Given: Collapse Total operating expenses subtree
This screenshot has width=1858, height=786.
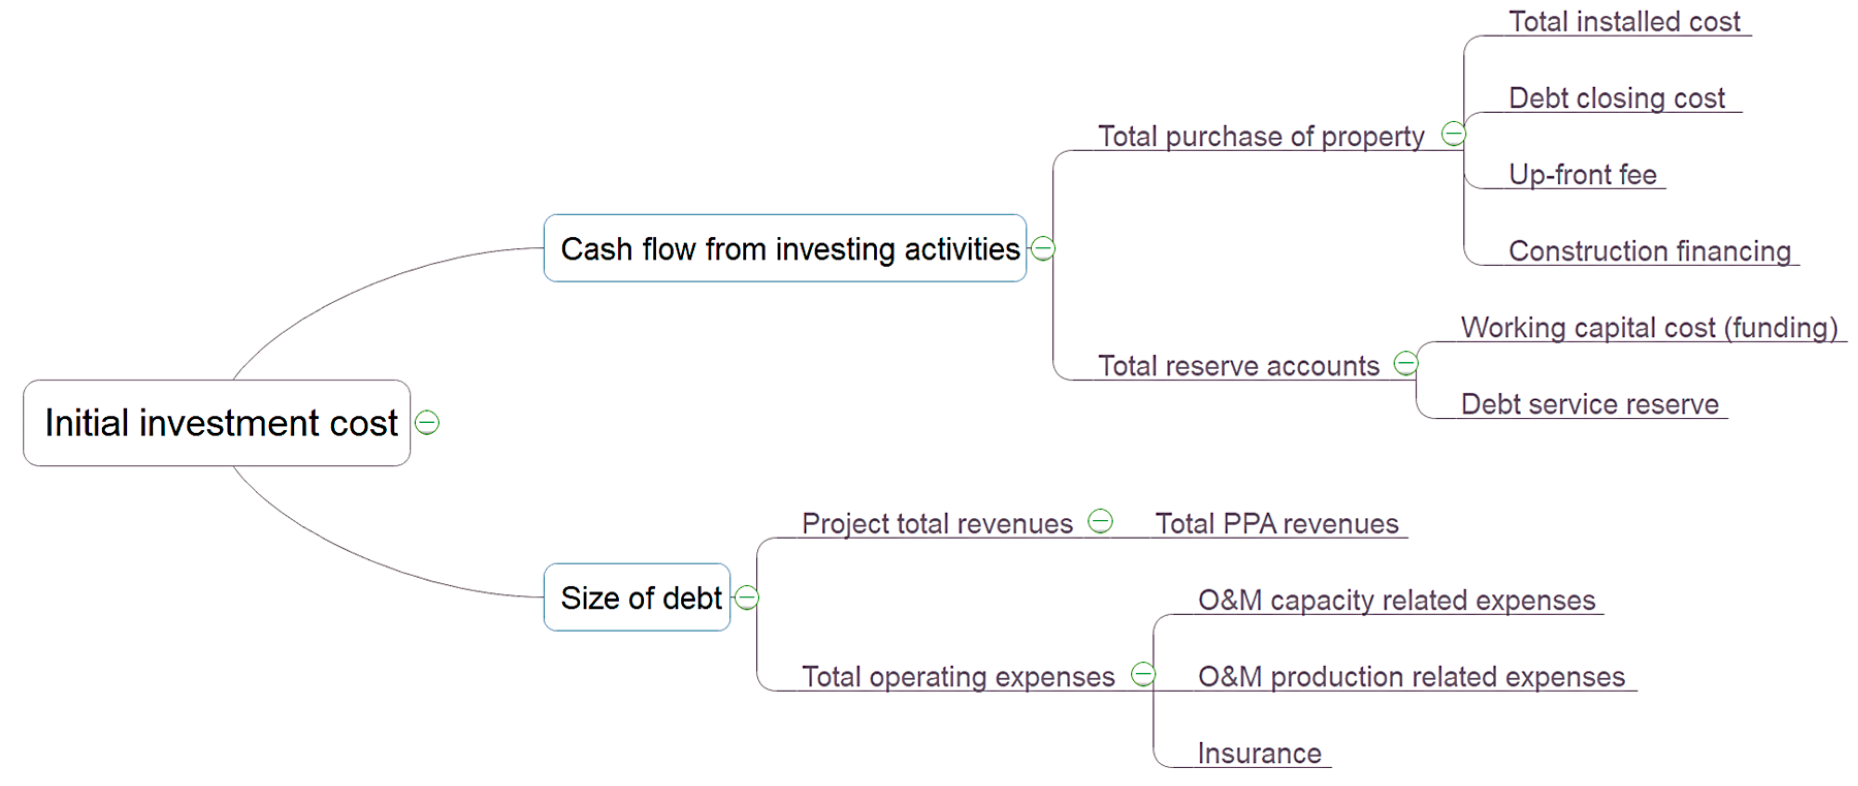Looking at the screenshot, I should point(1143,674).
